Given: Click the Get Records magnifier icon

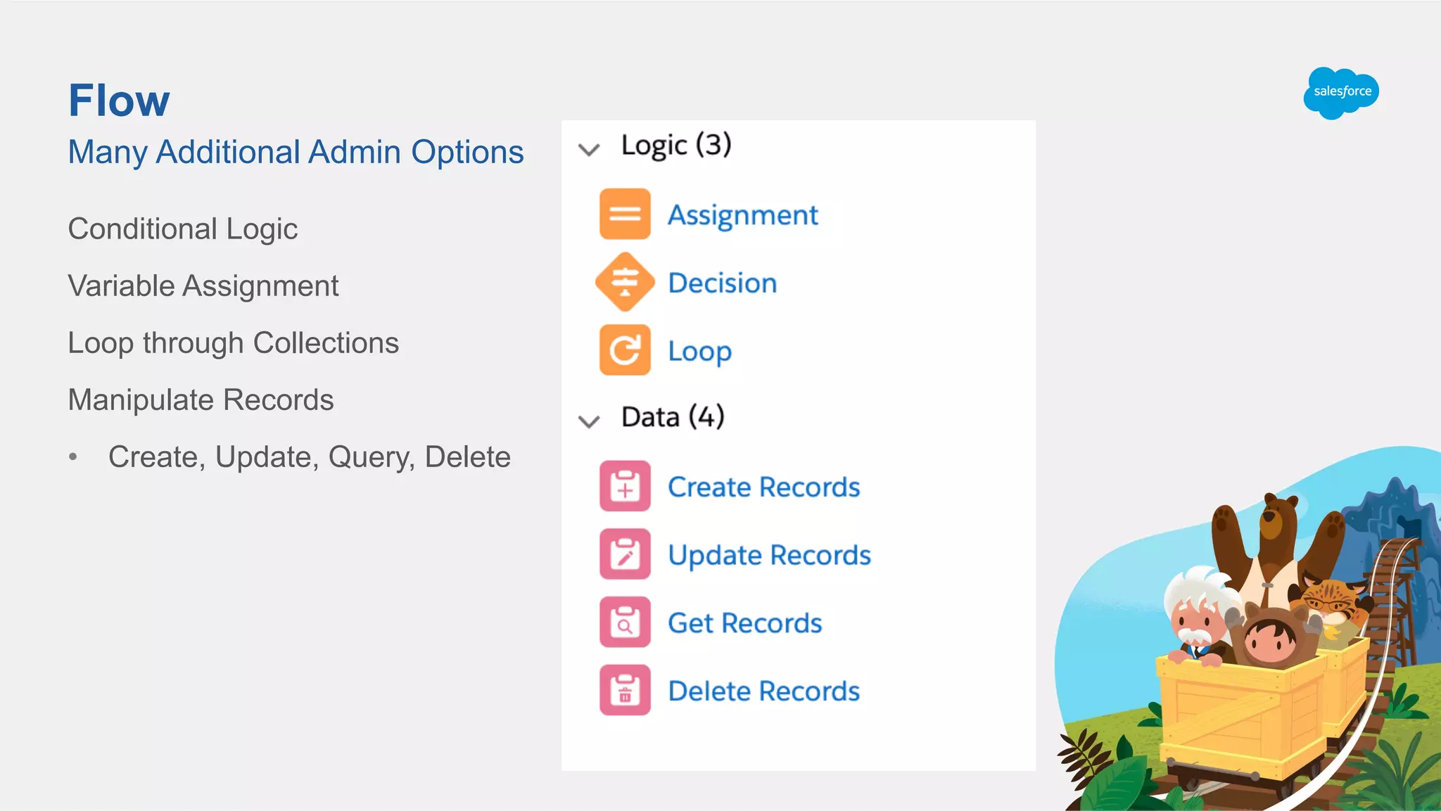Looking at the screenshot, I should tap(625, 622).
